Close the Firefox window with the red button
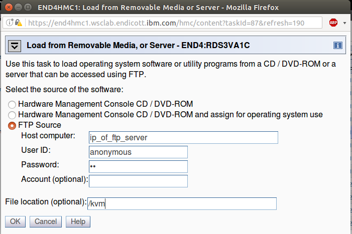This screenshot has width=352, height=234. pos(9,7)
